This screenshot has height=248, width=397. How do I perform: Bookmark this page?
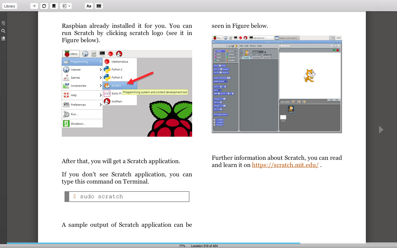pos(54,6)
